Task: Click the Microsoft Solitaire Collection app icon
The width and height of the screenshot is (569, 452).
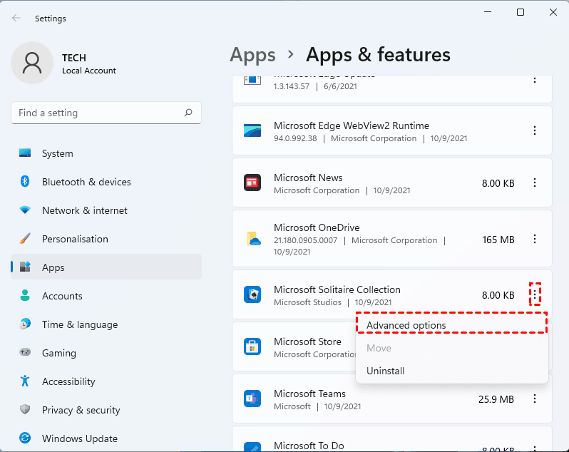Action: click(252, 295)
